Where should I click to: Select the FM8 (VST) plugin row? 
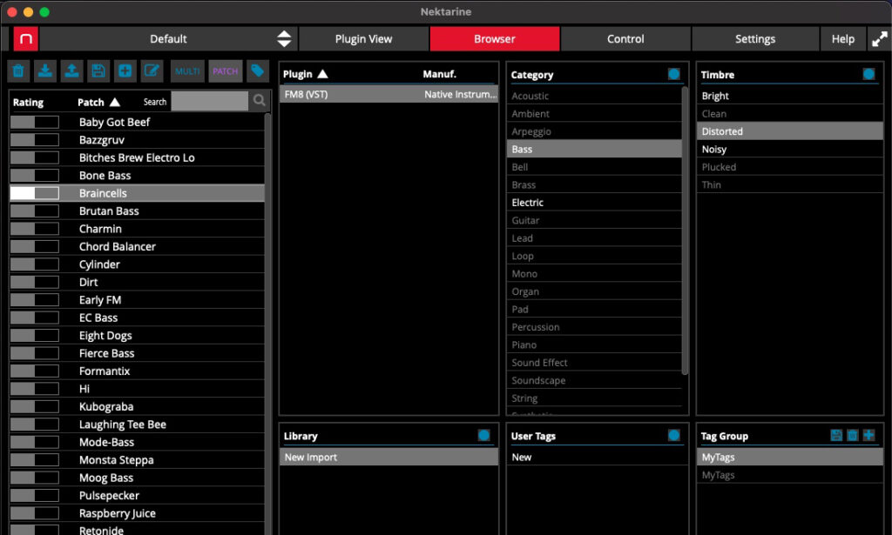coord(389,94)
